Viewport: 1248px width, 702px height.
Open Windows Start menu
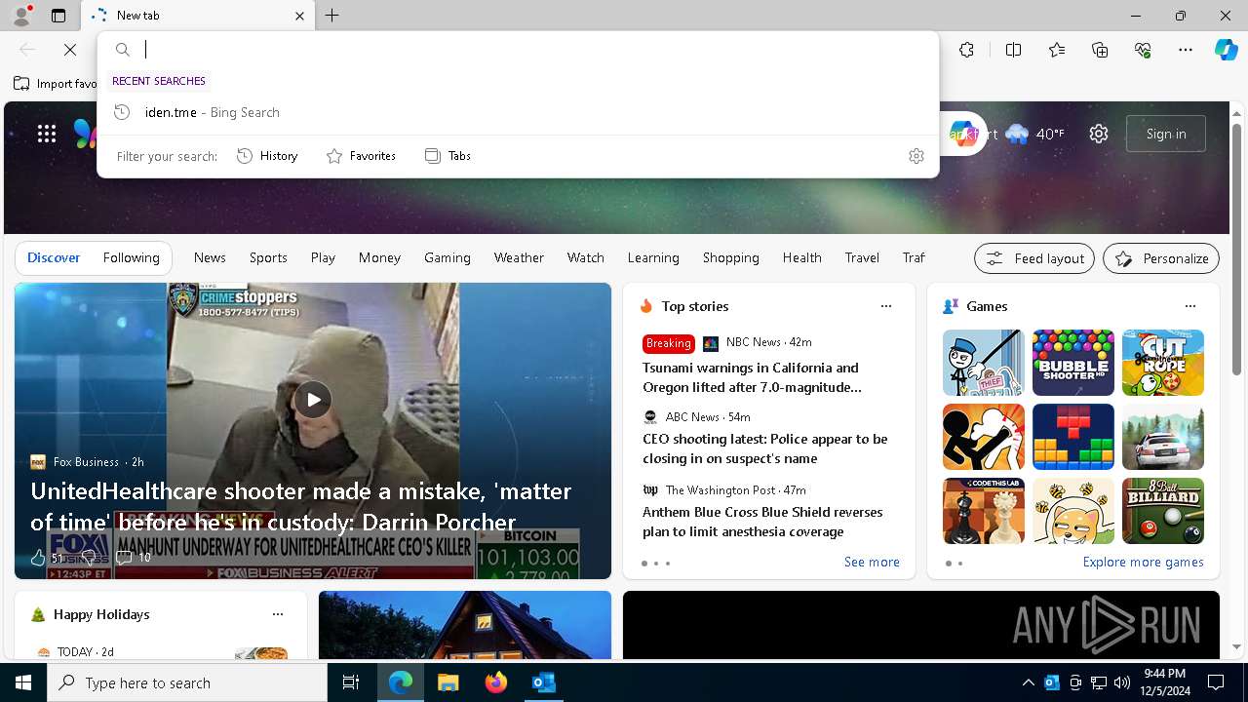[23, 682]
